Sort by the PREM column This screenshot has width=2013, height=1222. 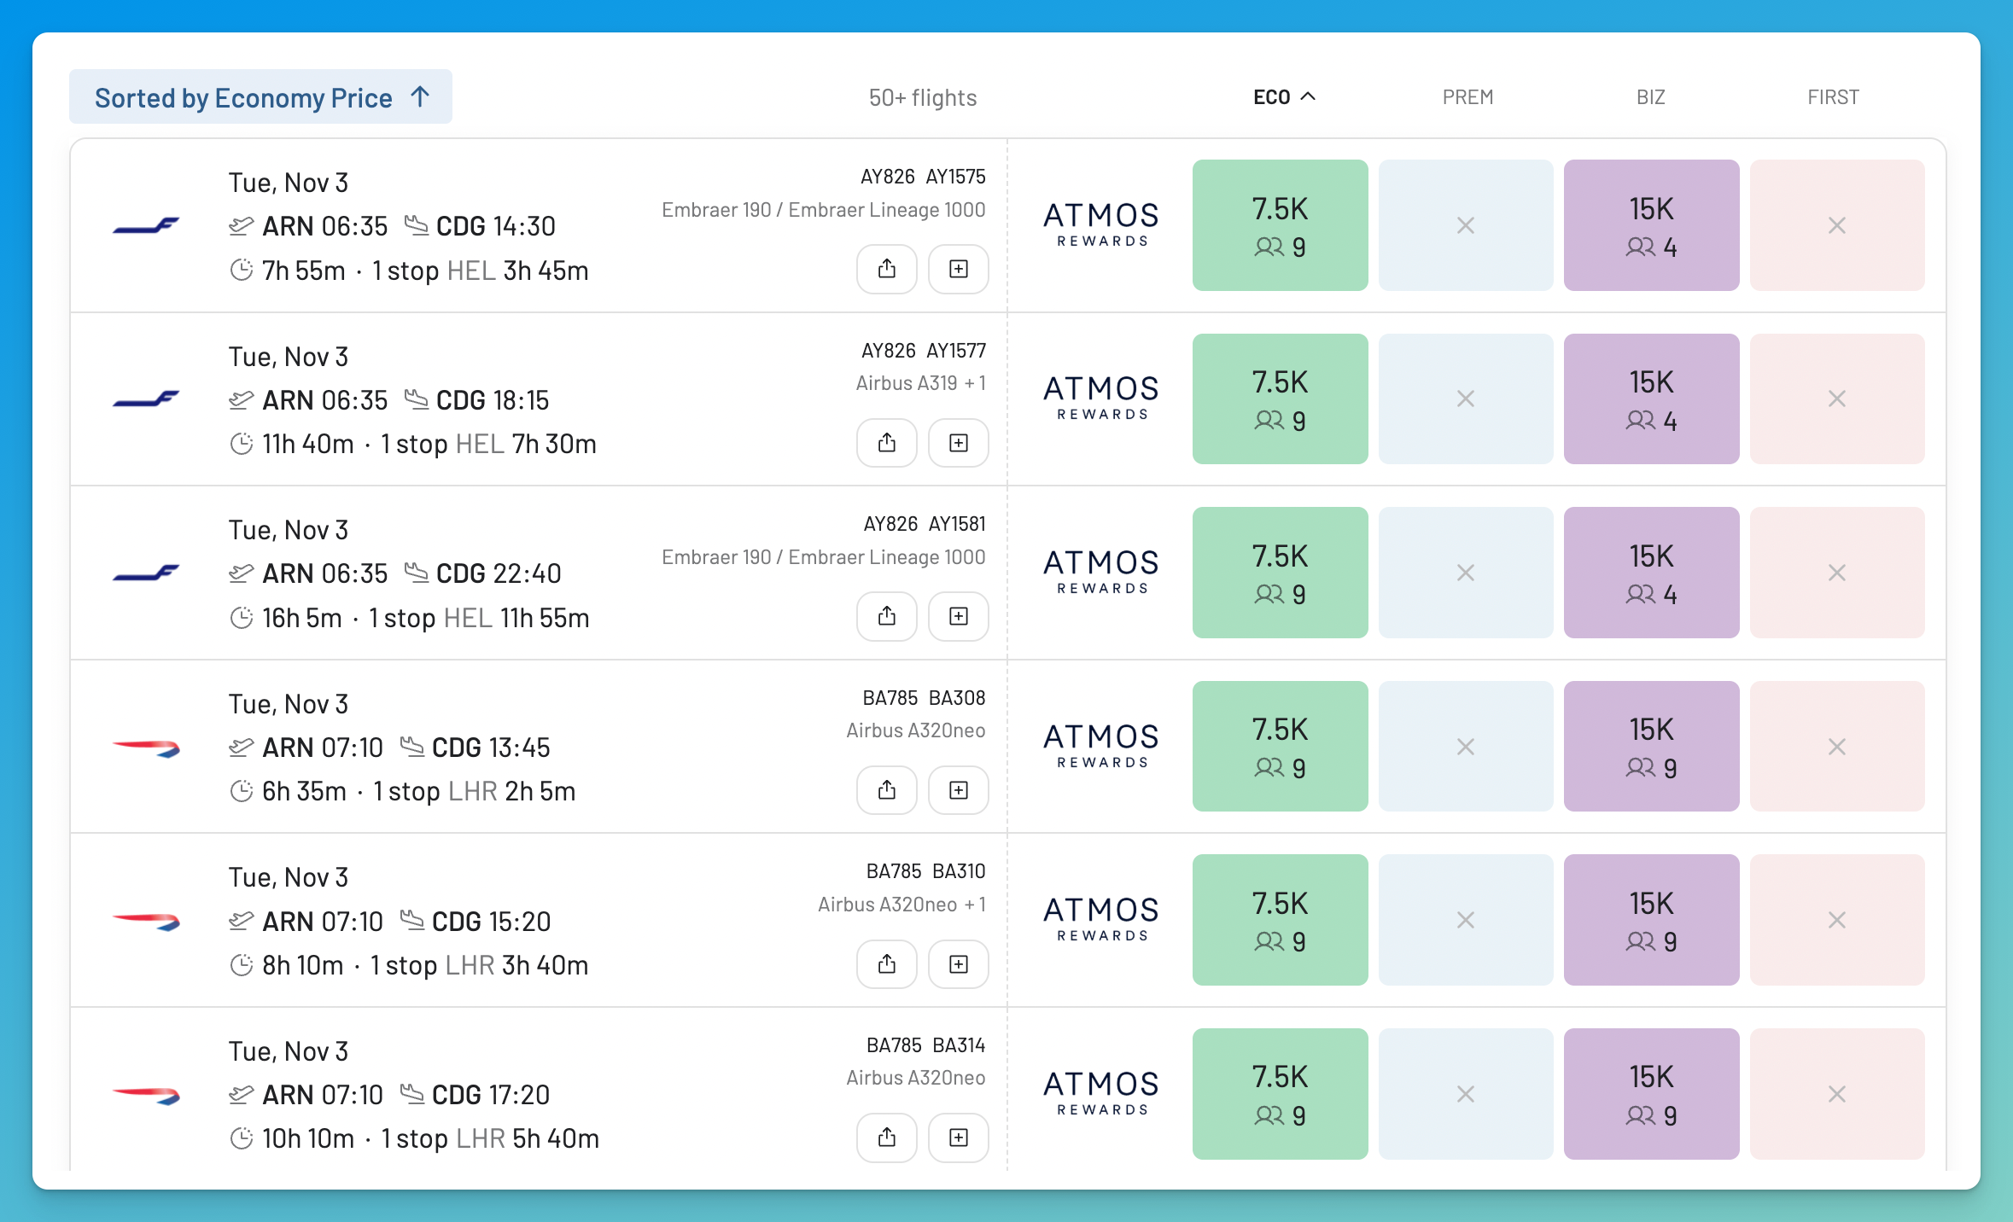[x=1467, y=97]
